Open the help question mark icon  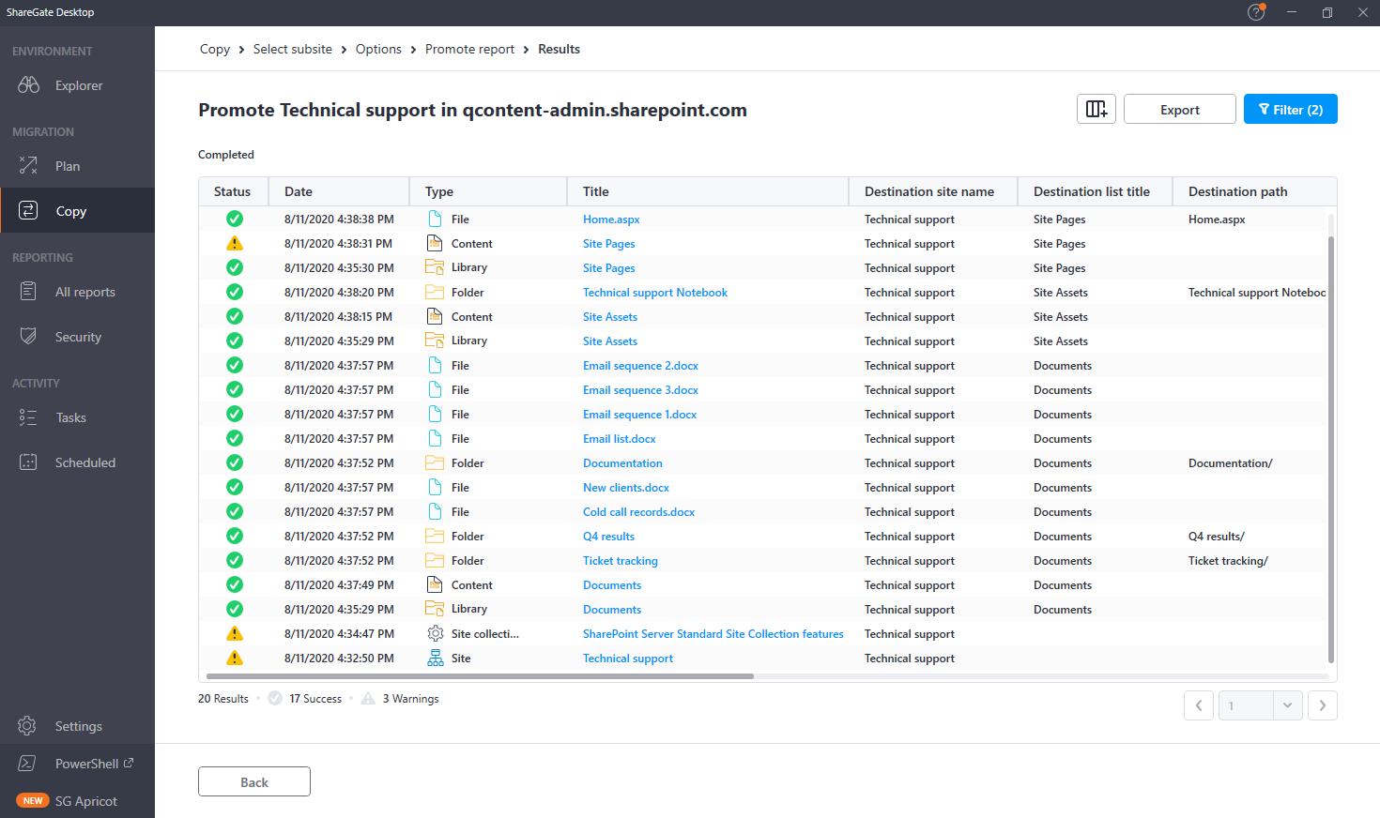(x=1256, y=12)
